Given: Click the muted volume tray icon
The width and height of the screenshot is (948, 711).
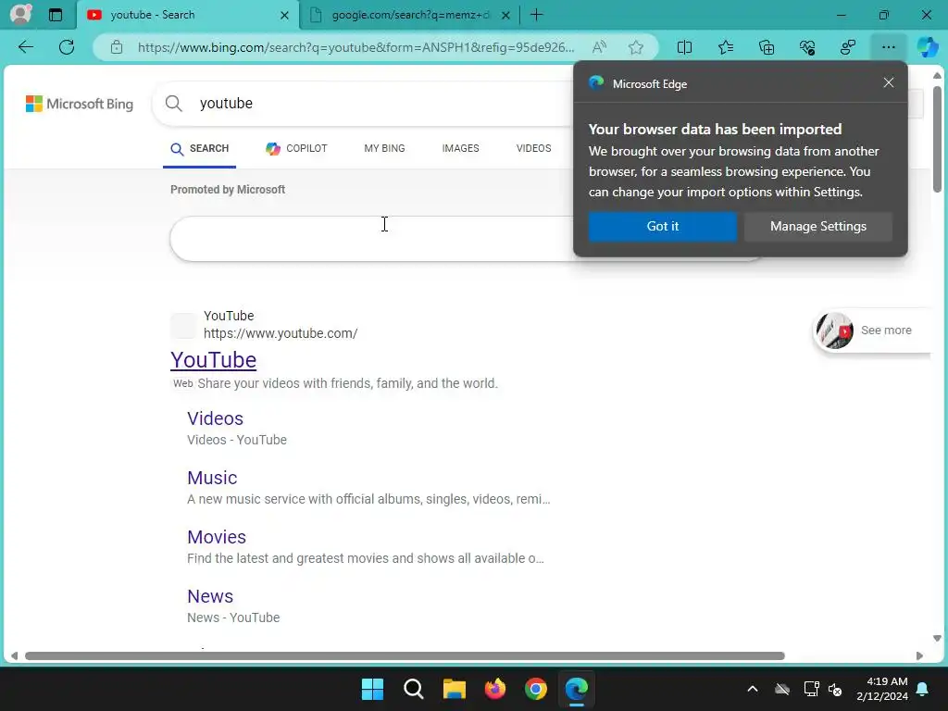Looking at the screenshot, I should coord(835,689).
